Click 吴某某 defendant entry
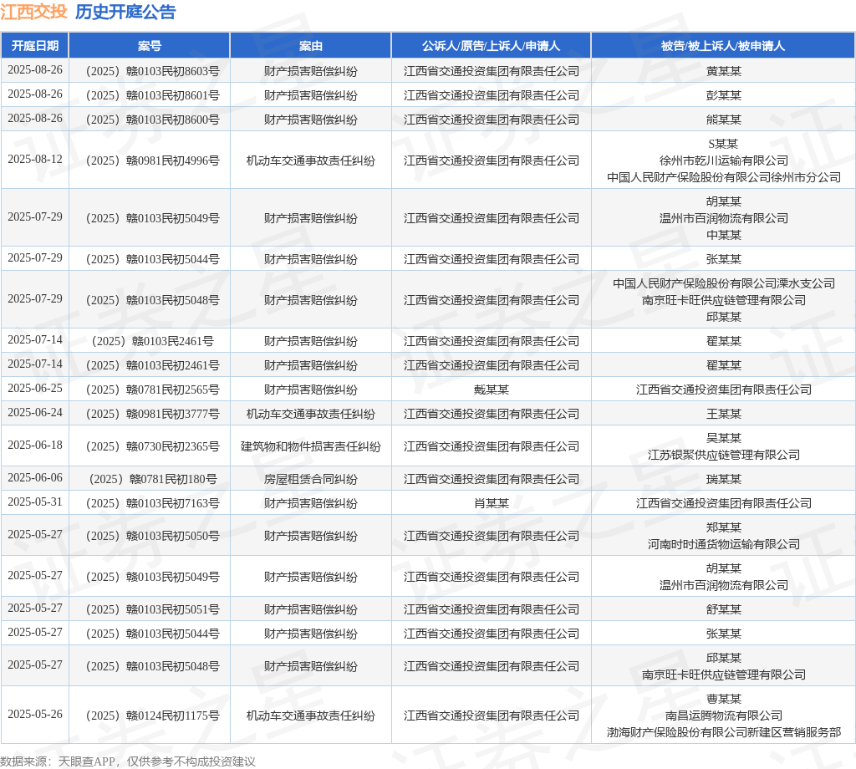 click(x=723, y=438)
